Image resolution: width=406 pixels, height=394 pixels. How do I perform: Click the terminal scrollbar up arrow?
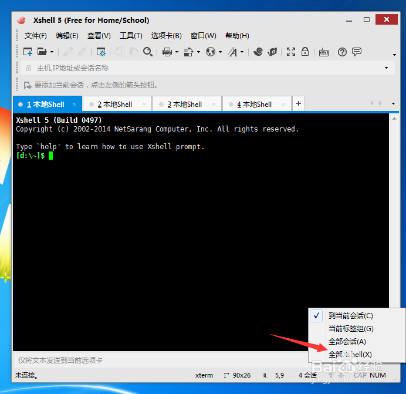point(394,119)
